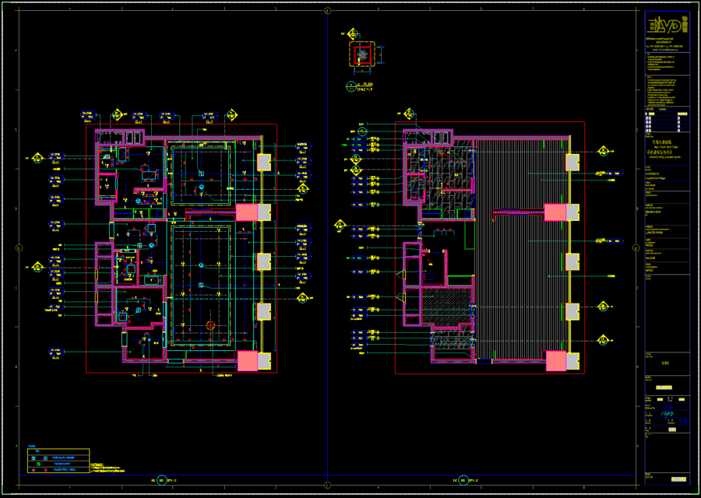Viewport: 701px width, 498px height.
Task: Select the pink column block at left plan bottom
Action: (248, 361)
